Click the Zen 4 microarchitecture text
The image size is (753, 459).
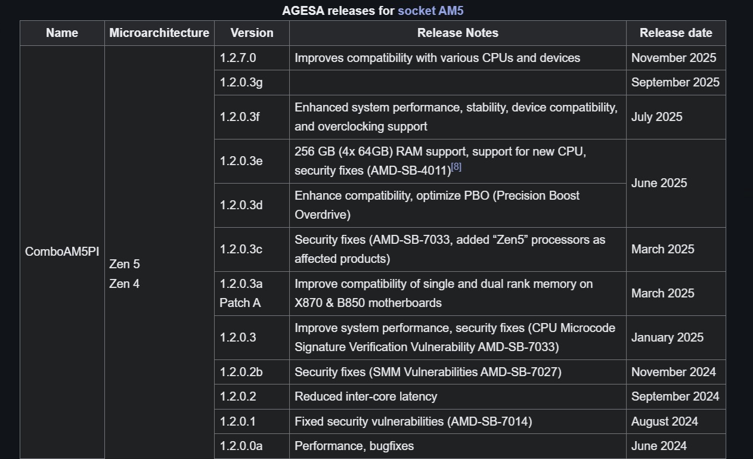pyautogui.click(x=125, y=284)
